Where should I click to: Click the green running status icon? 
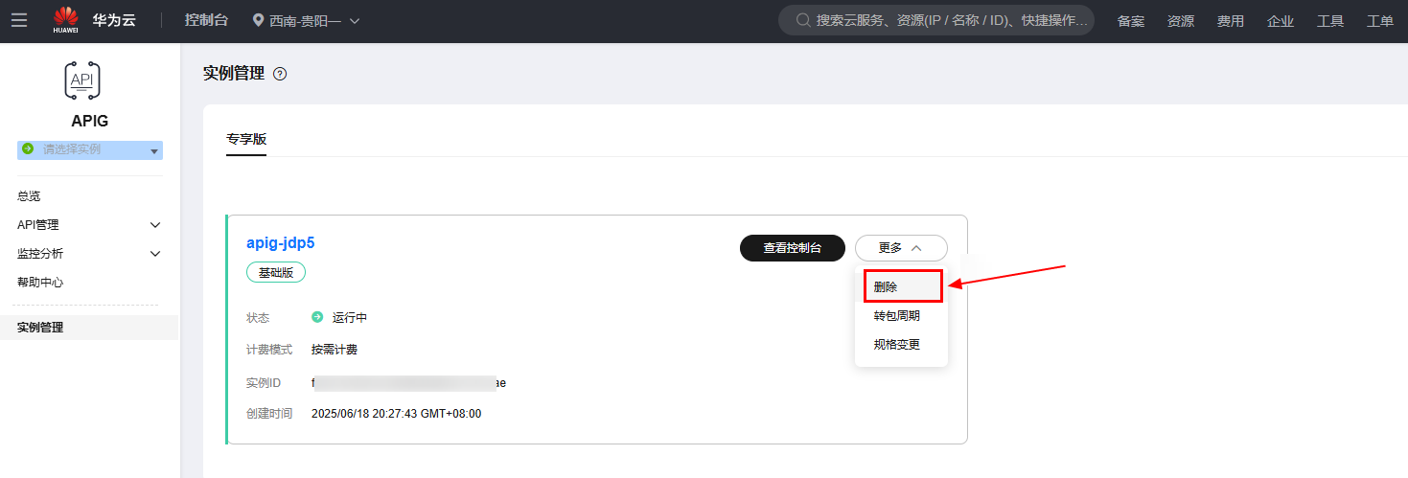click(317, 317)
